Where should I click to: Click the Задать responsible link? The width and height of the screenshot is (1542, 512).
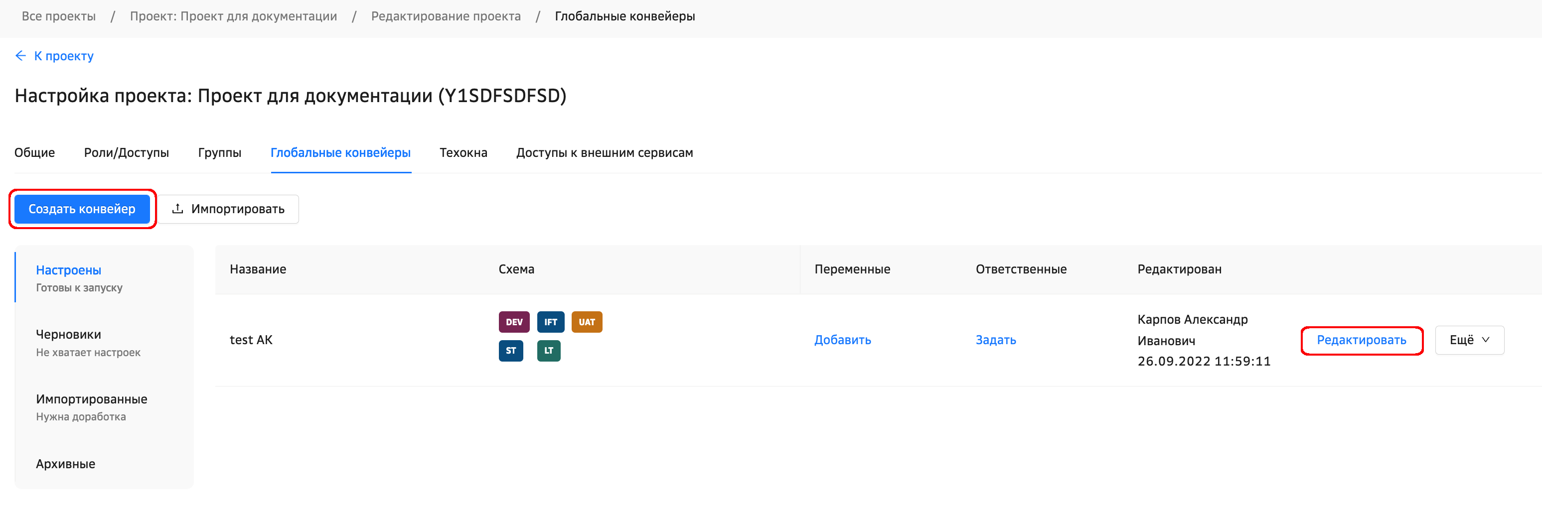coord(995,340)
